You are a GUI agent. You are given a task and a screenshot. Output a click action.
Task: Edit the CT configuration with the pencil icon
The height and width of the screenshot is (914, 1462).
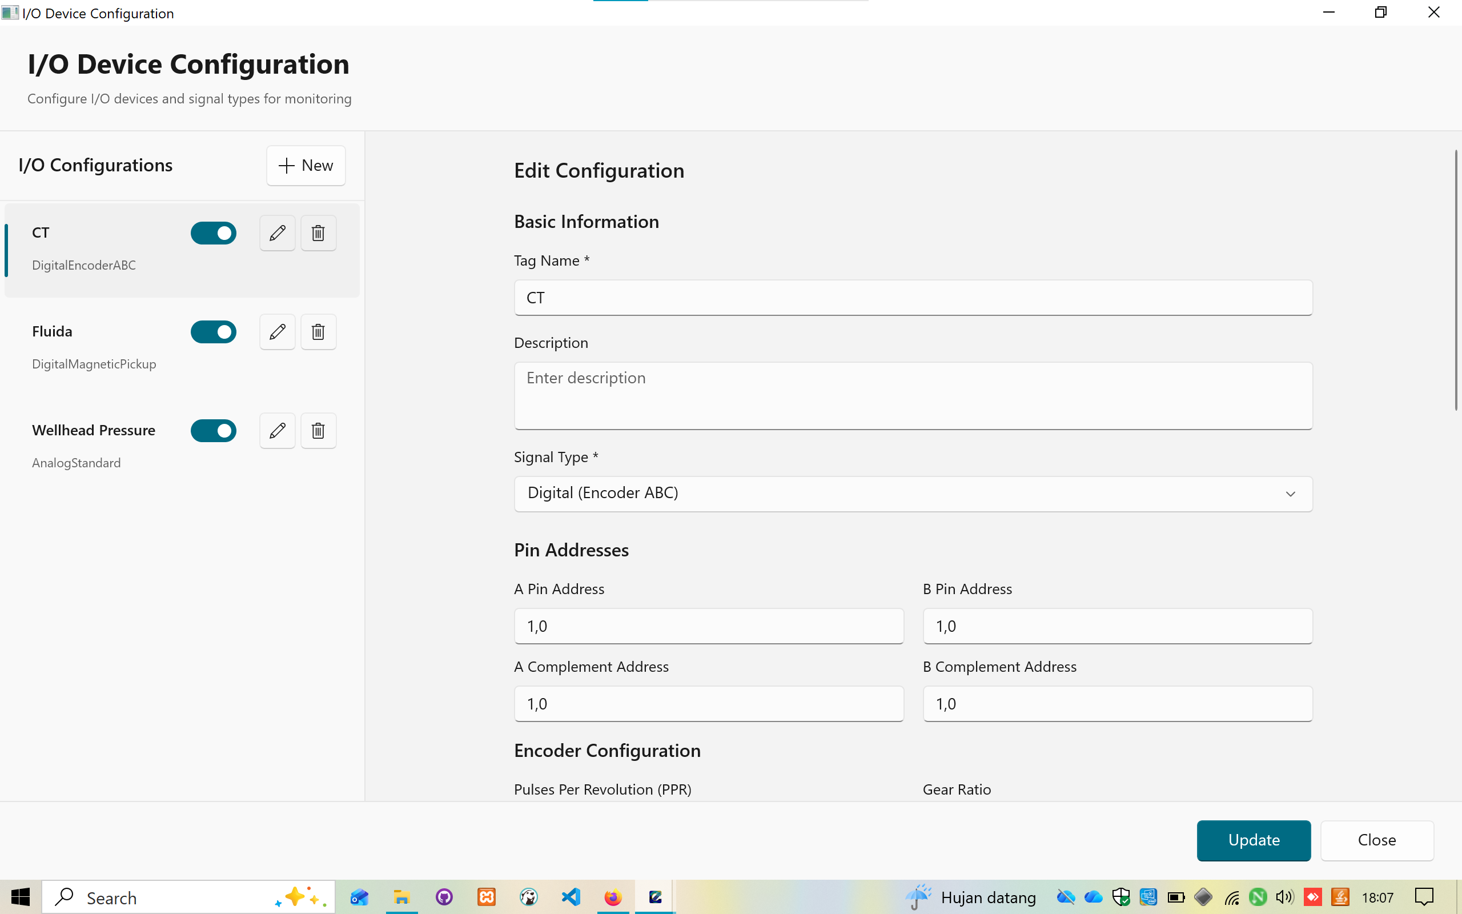click(x=276, y=232)
